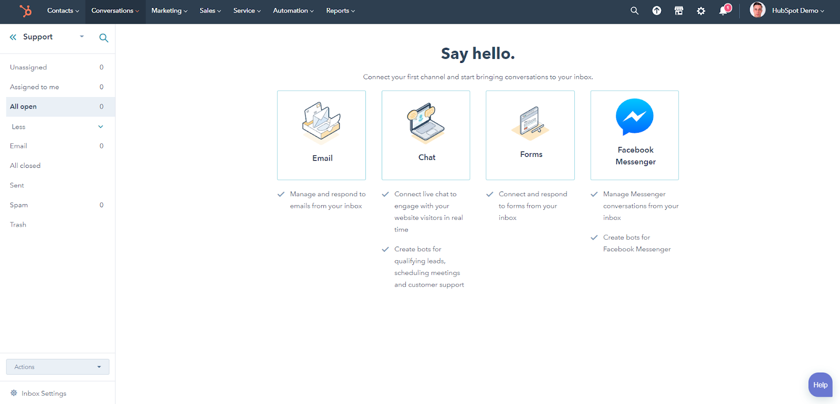Open the Sales menu
This screenshot has width=840, height=404.
(x=210, y=10)
